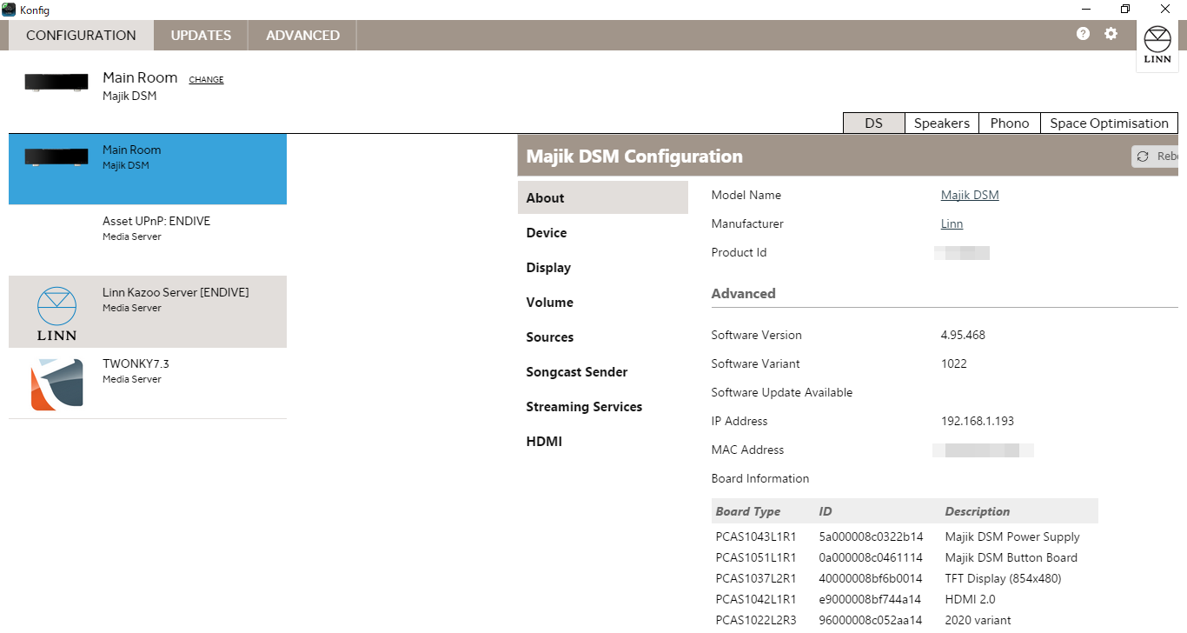
Task: Select the About section
Action: click(x=602, y=197)
